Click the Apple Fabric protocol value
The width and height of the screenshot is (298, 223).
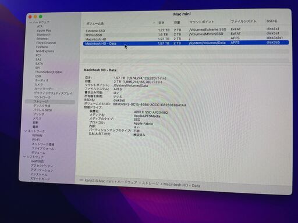143,123
